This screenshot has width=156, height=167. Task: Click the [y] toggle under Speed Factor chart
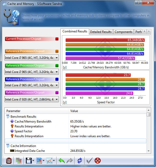(65, 102)
